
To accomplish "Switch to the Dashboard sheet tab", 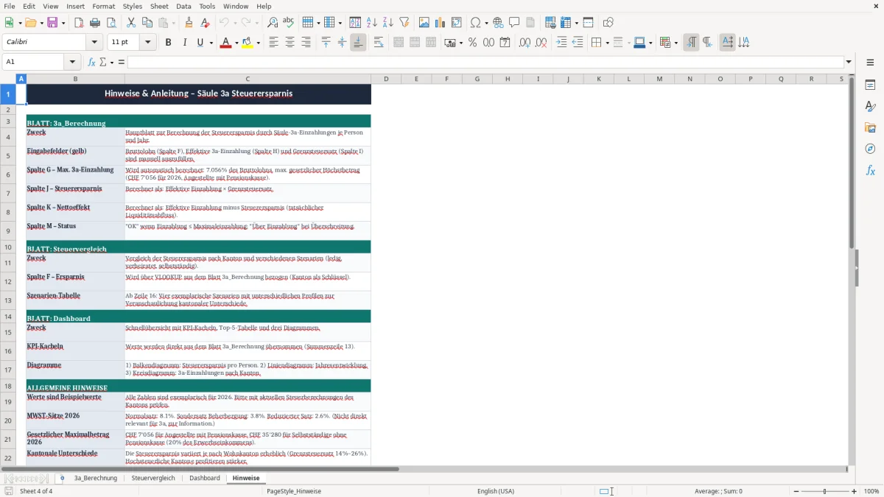I will 205,478.
